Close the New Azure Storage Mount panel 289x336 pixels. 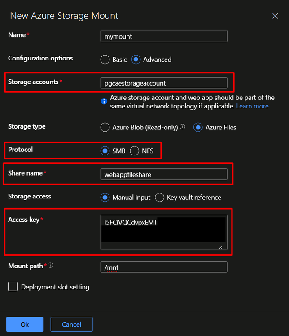275,16
